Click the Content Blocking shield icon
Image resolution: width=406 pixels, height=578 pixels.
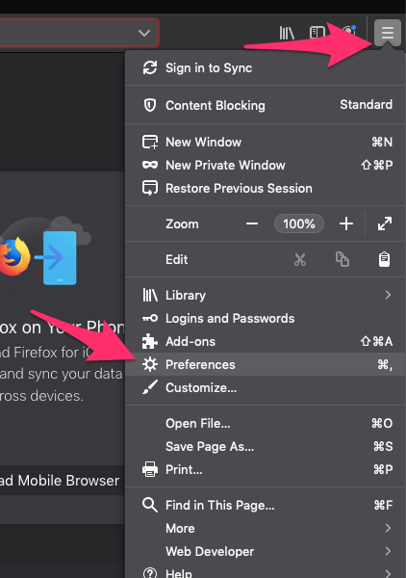tap(150, 105)
